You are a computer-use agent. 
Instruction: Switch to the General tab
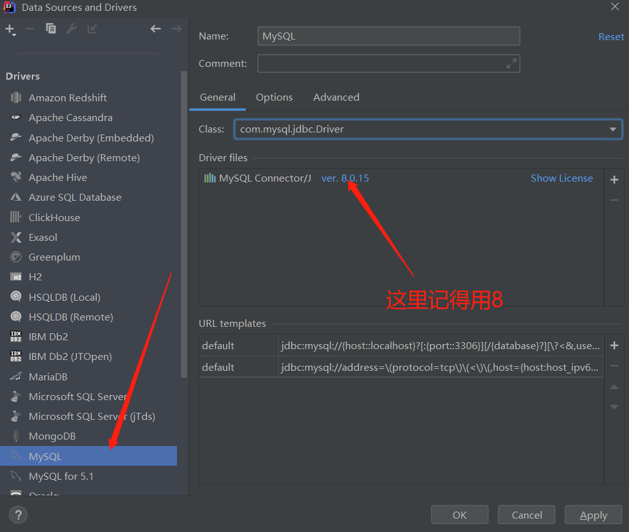(218, 97)
